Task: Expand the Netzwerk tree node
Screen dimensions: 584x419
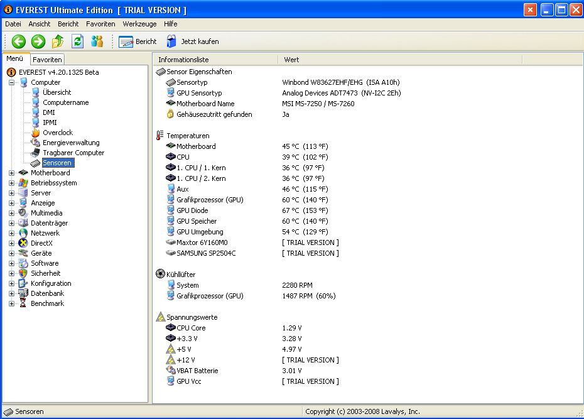Action: pyautogui.click(x=11, y=233)
